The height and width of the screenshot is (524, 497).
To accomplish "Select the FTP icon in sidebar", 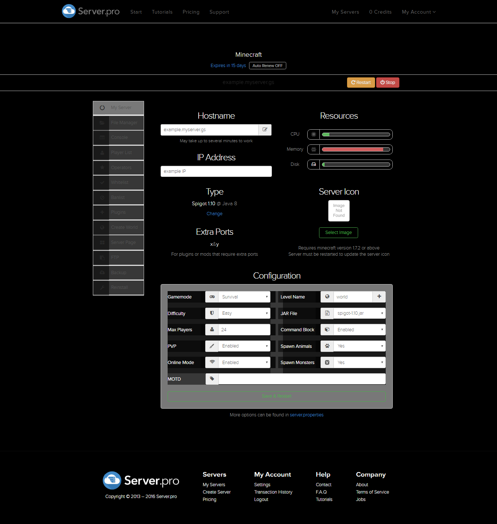I will pos(102,257).
